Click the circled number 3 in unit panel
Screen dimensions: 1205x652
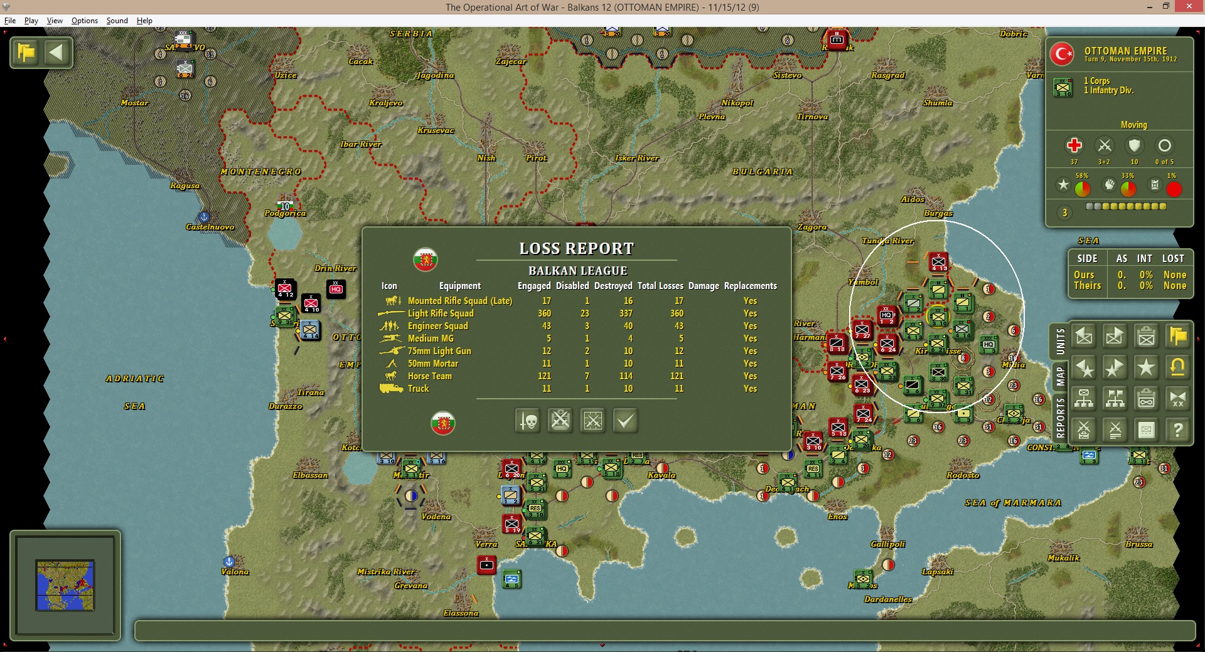point(1064,213)
